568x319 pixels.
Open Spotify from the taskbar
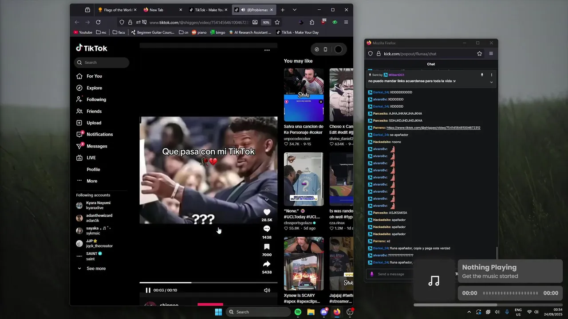point(298,312)
